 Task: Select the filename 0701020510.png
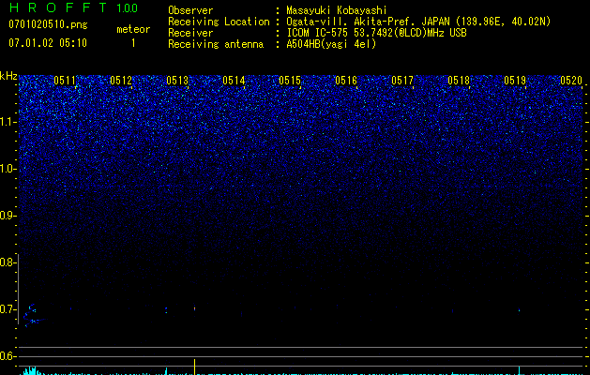pyautogui.click(x=48, y=24)
